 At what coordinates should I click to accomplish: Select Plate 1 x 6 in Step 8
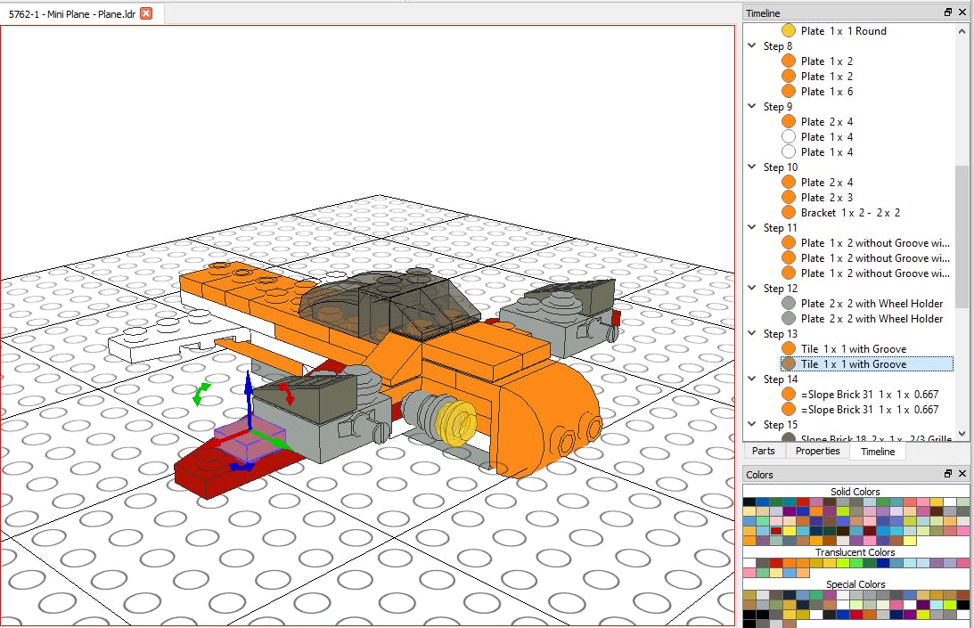point(826,92)
